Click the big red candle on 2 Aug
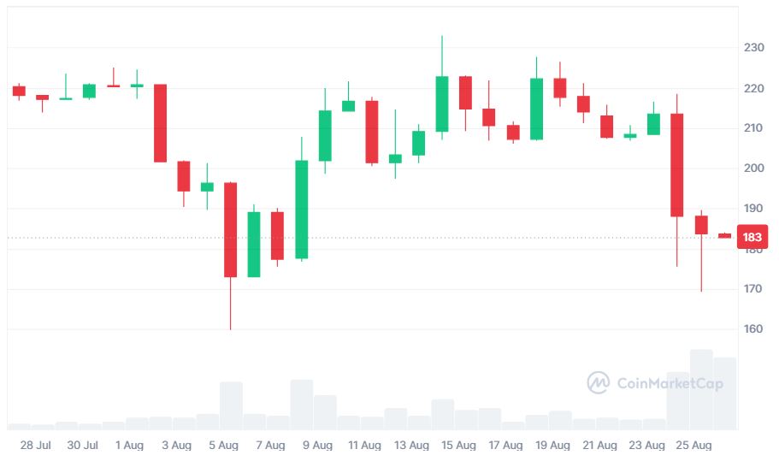This screenshot has width=779, height=461. click(160, 123)
